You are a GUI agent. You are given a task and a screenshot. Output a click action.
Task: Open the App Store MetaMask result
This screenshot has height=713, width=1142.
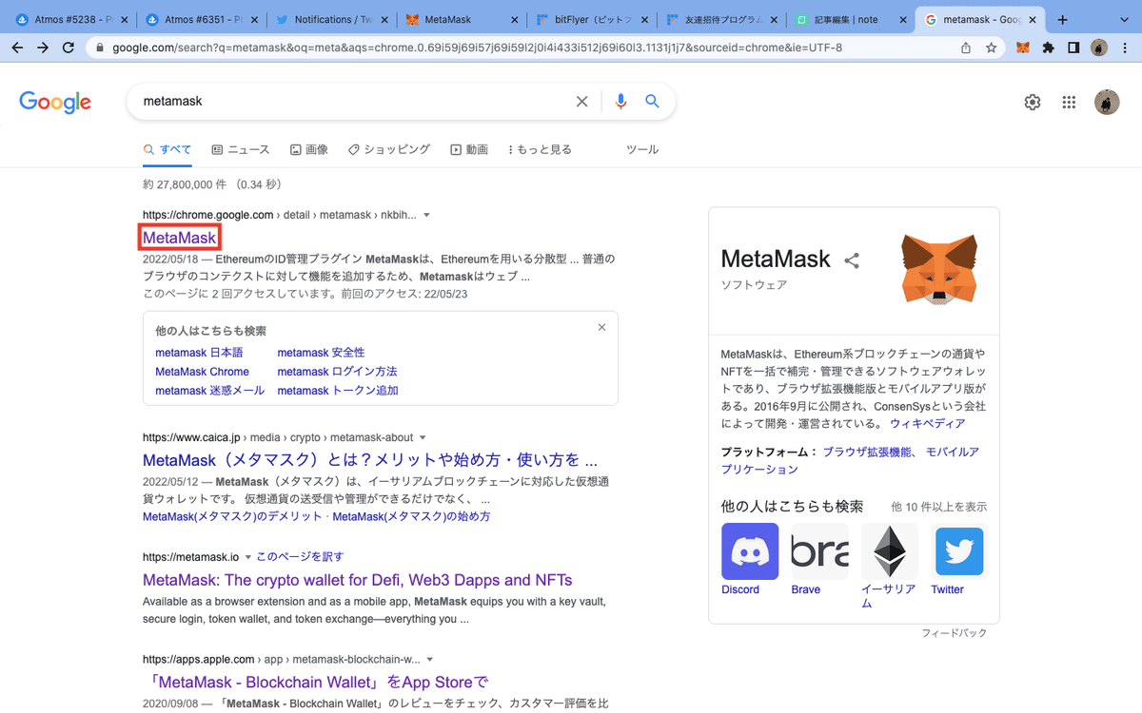[315, 682]
